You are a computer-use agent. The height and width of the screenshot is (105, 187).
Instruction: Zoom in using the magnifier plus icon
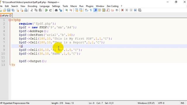point(66,10)
